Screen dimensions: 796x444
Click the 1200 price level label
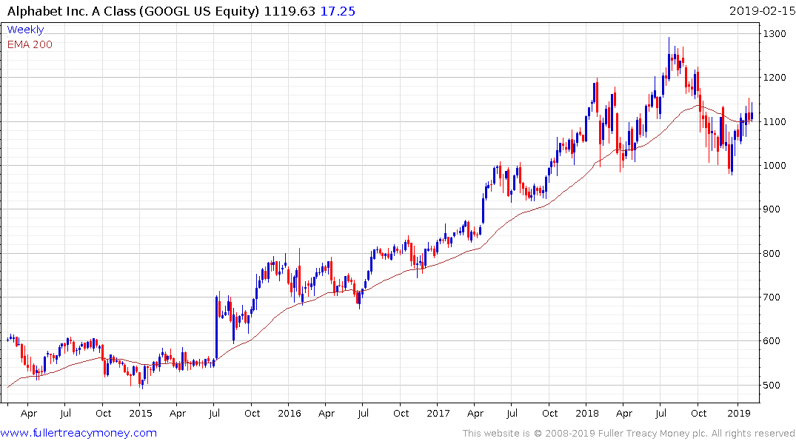click(775, 78)
